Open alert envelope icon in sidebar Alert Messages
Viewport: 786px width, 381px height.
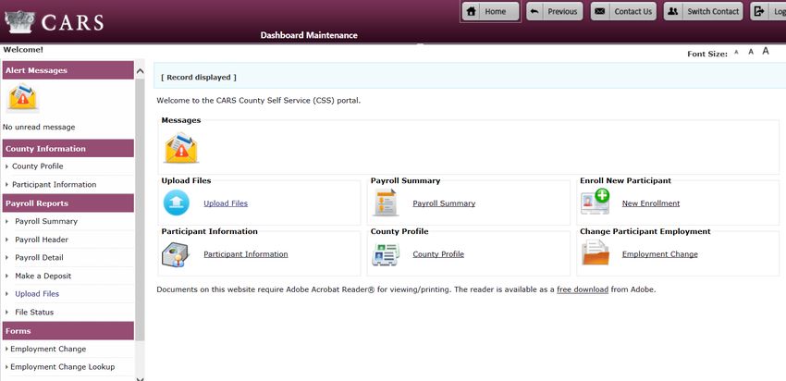[22, 98]
